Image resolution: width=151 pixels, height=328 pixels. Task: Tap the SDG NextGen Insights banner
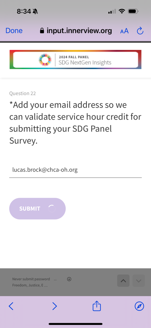click(x=75, y=59)
